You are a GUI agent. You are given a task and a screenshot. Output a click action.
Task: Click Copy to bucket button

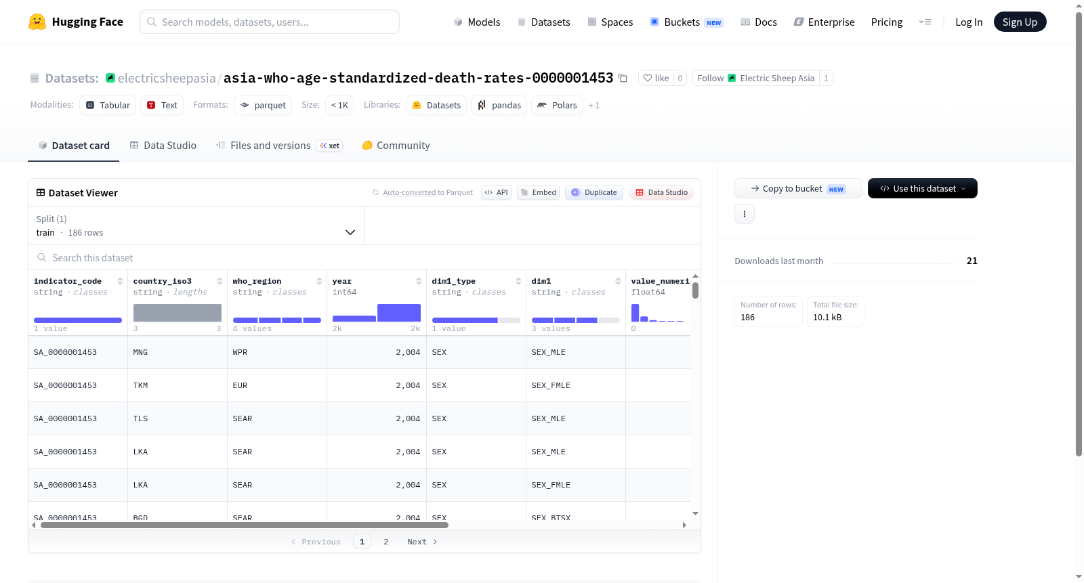tap(798, 188)
